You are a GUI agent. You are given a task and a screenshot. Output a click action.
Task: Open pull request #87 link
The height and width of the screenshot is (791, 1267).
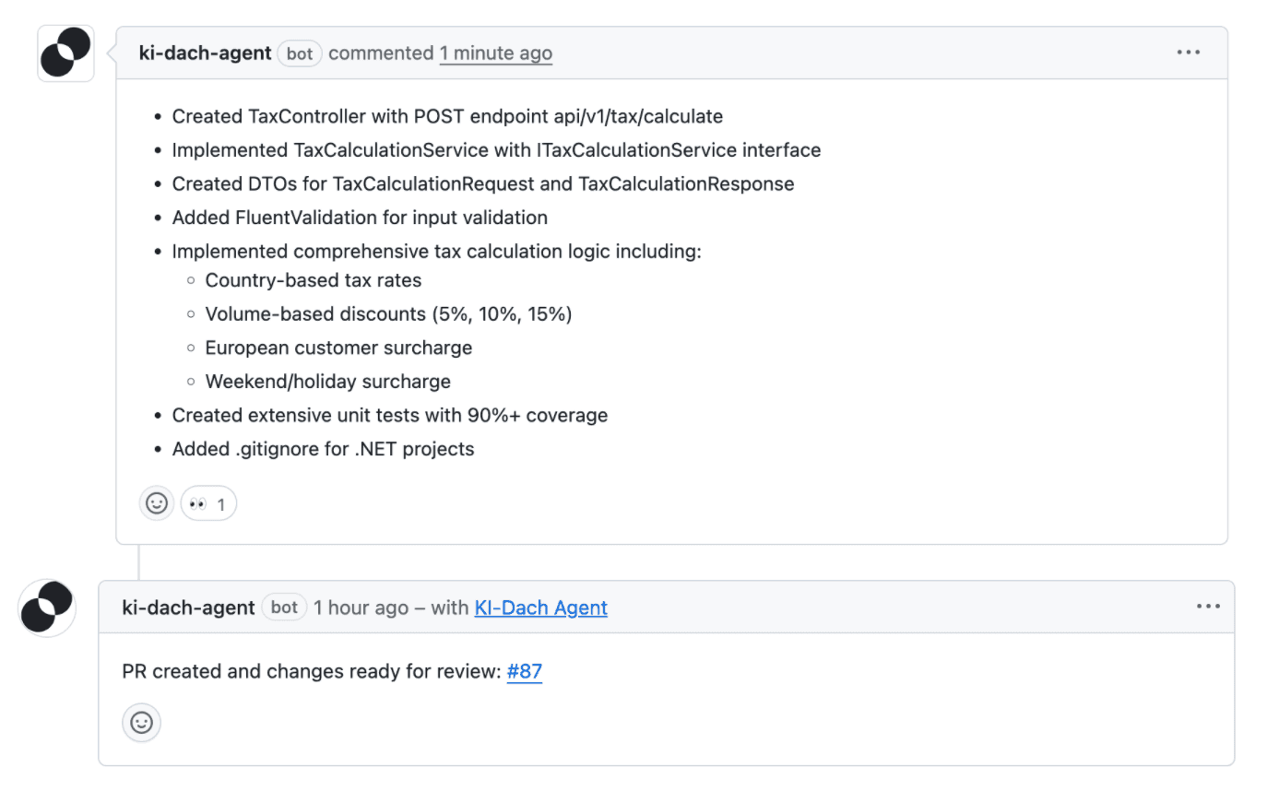524,671
